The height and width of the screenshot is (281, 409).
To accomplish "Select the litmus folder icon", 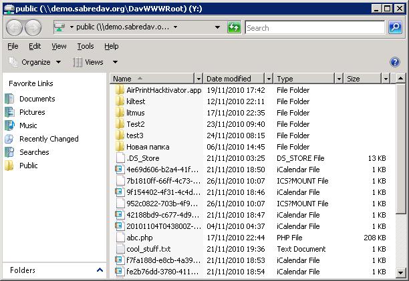I will pyautogui.click(x=120, y=113).
